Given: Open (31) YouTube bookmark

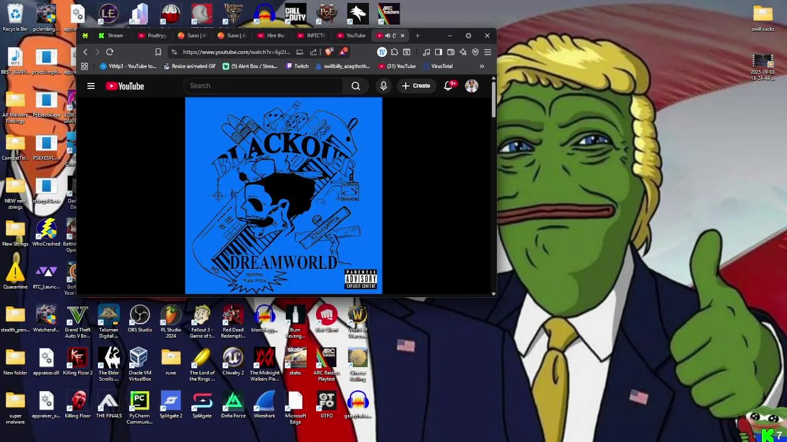Looking at the screenshot, I should (x=397, y=66).
